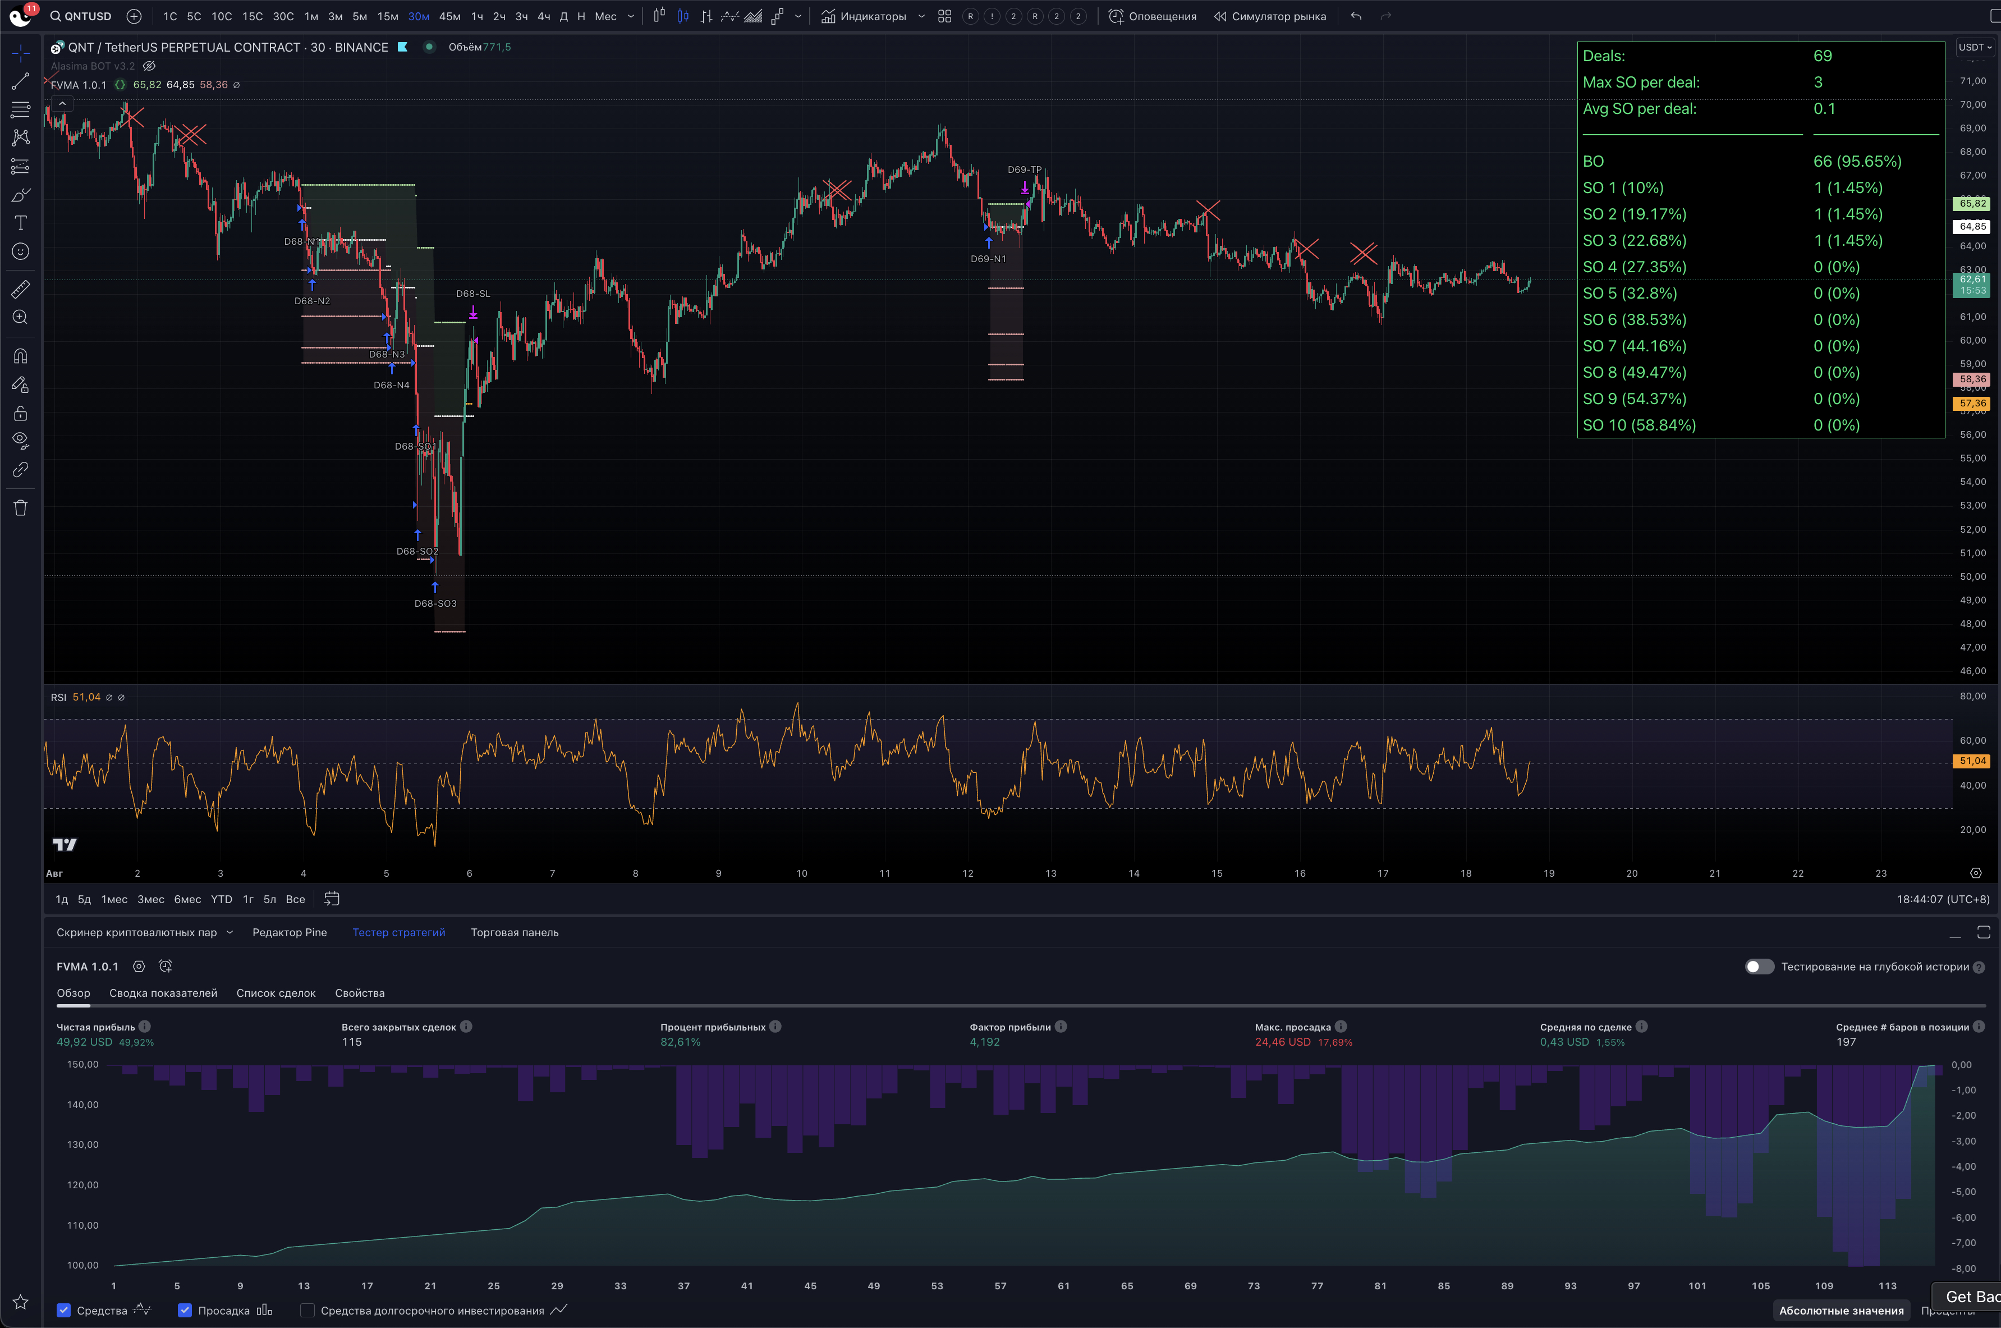This screenshot has height=1328, width=2001.
Task: Collapse the indicator legend arrow
Action: click(62, 103)
